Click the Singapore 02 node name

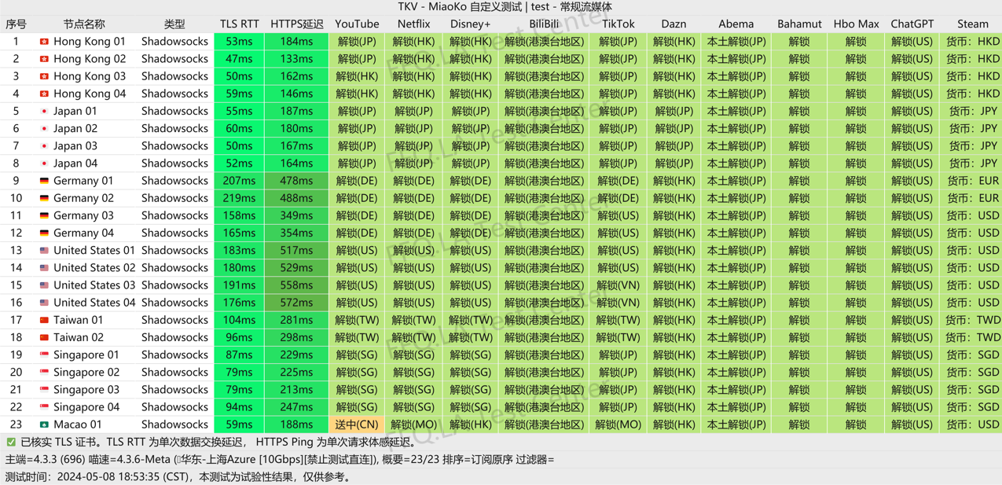pos(86,373)
